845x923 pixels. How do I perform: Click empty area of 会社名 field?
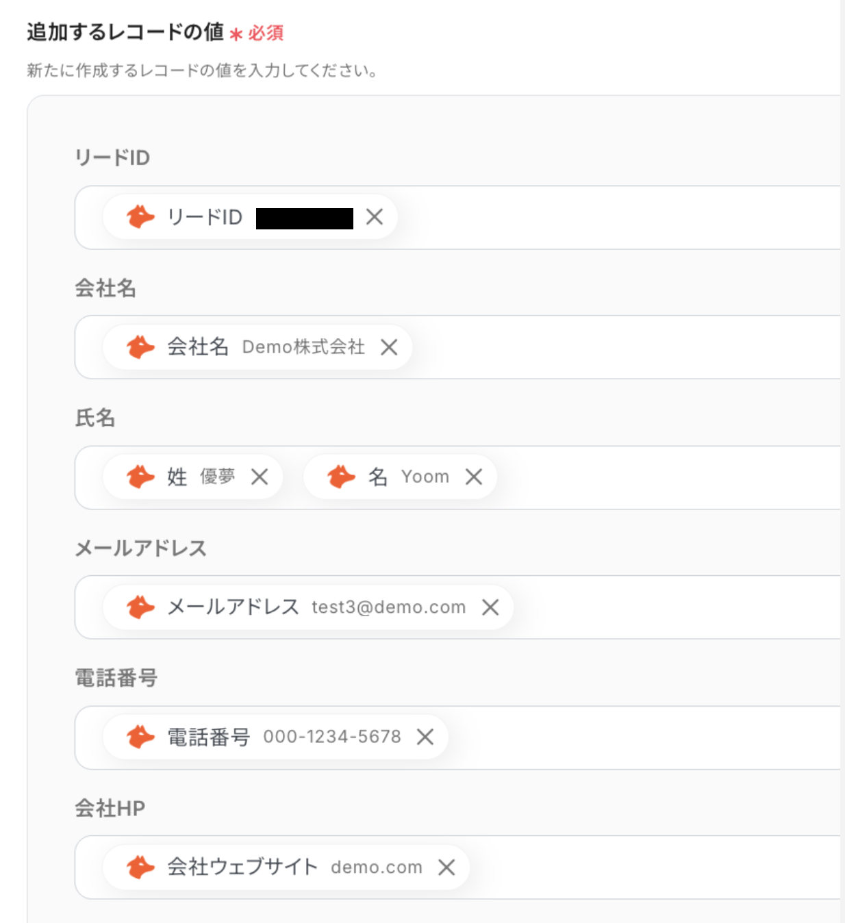tap(616, 347)
